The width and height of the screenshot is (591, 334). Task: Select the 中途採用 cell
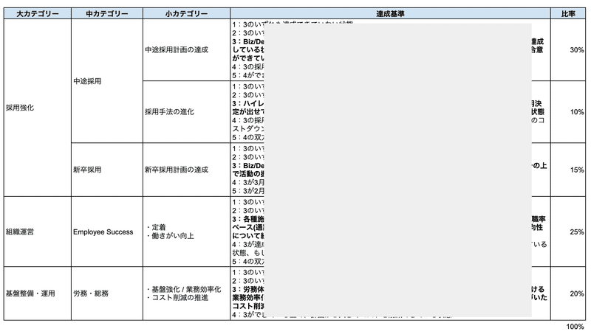coord(107,81)
